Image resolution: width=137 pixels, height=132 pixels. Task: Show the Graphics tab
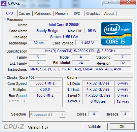(x=93, y=13)
